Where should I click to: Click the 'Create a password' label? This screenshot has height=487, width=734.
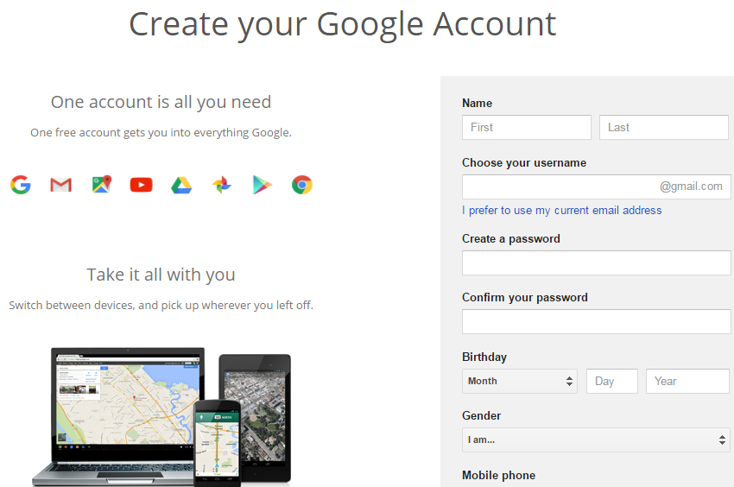point(510,239)
